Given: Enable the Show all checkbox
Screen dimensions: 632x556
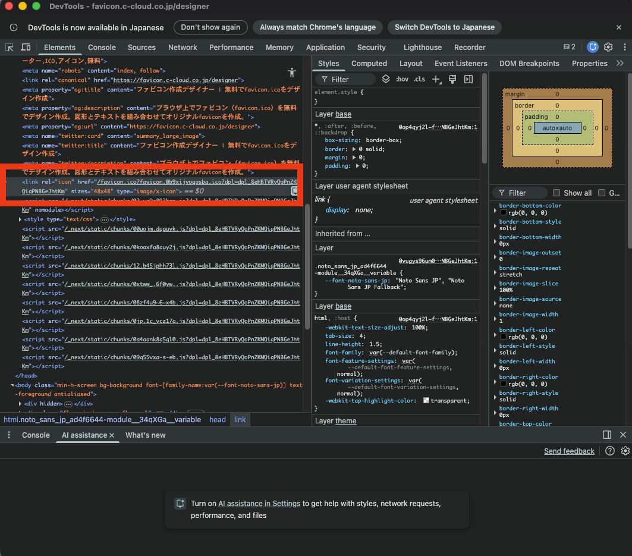Looking at the screenshot, I should click(x=556, y=193).
